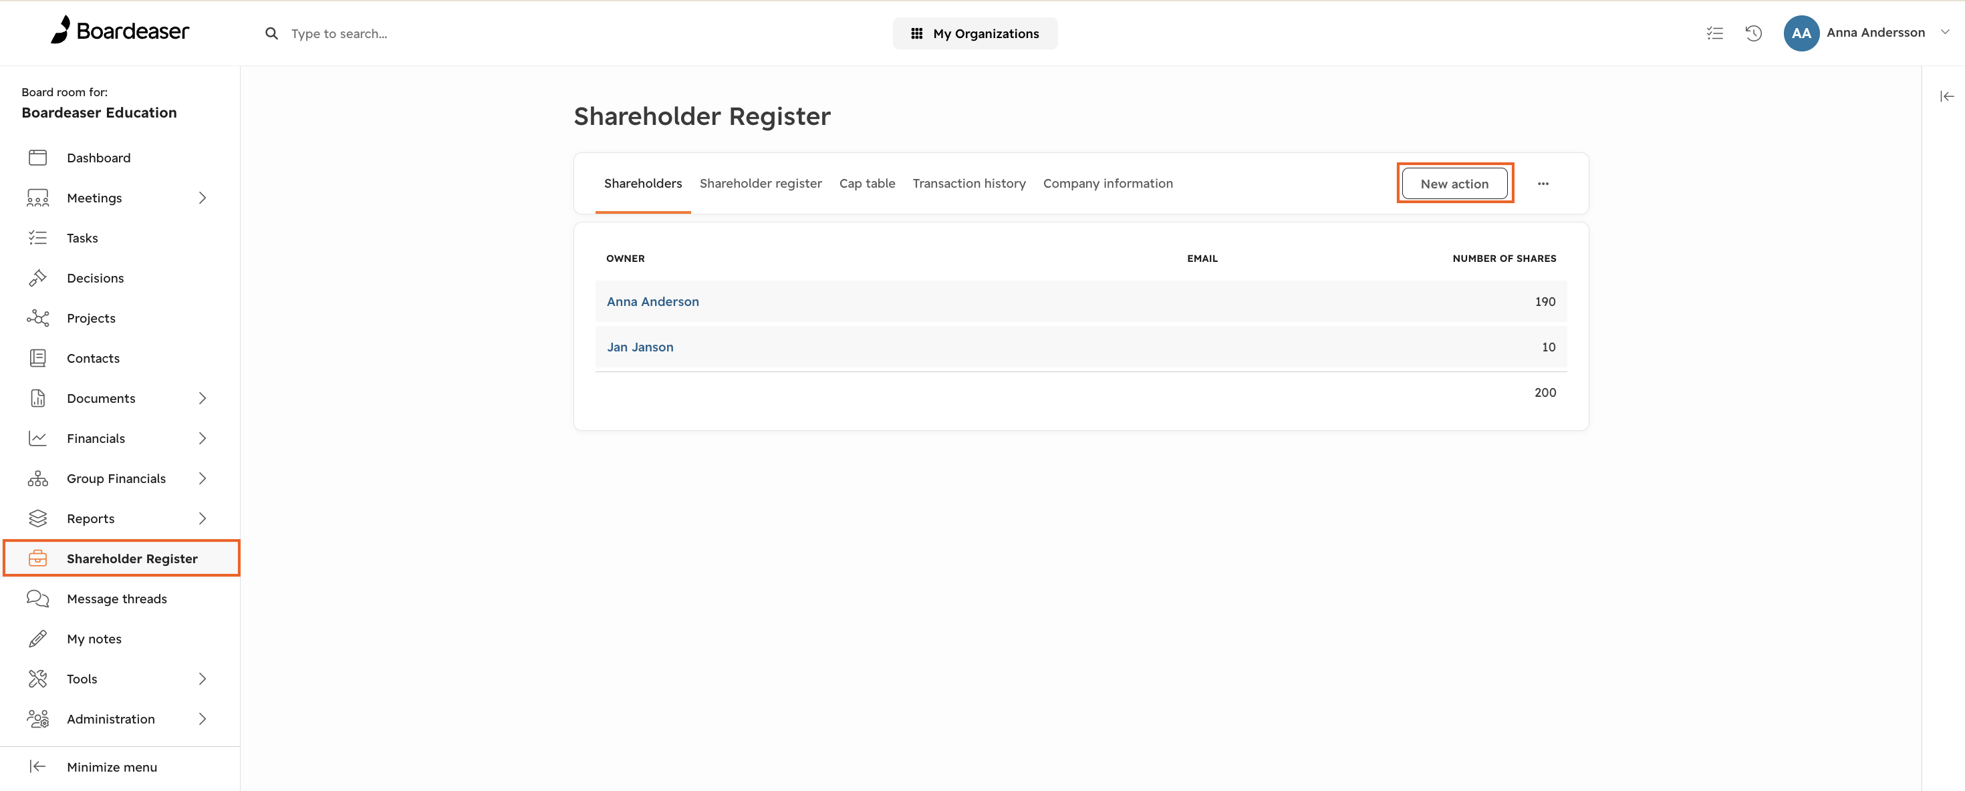This screenshot has width=1965, height=791.
Task: Click the Reports layers icon
Action: (x=37, y=518)
